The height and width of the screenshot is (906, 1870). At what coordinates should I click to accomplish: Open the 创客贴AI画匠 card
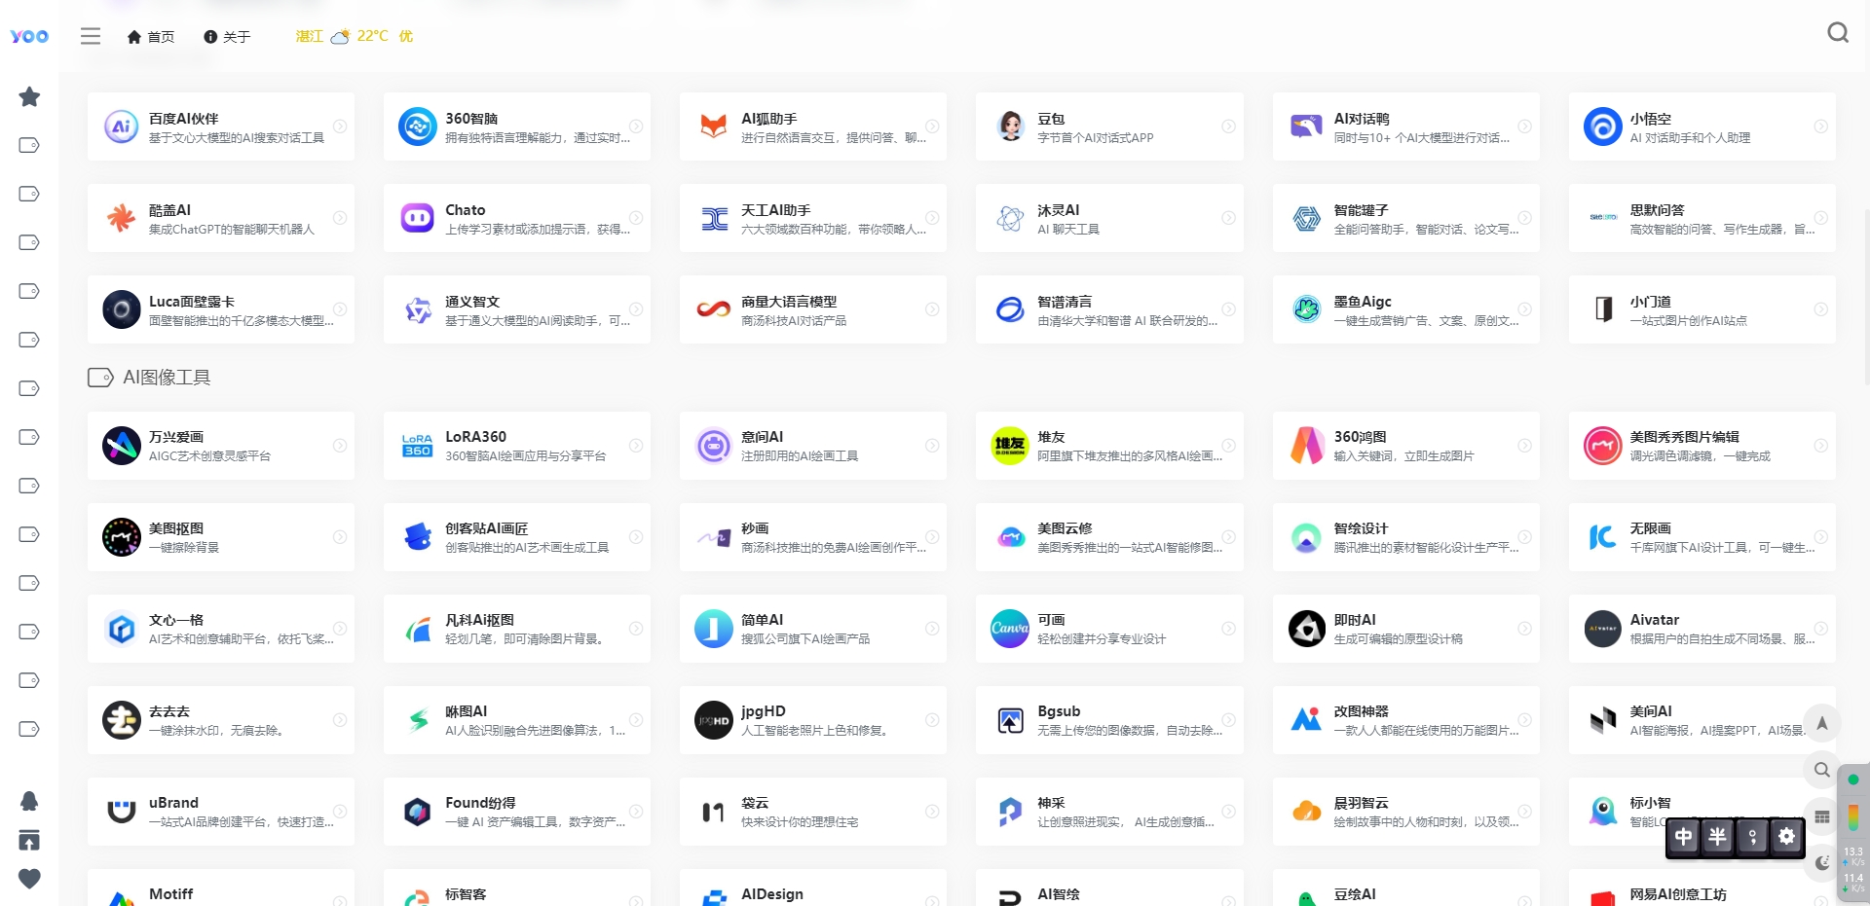point(517,537)
